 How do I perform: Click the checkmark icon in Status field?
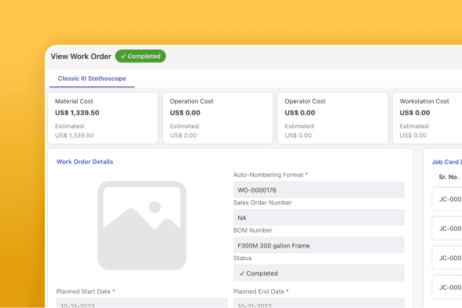click(x=242, y=273)
